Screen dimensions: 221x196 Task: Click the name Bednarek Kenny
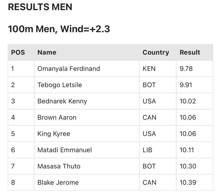tap(62, 101)
